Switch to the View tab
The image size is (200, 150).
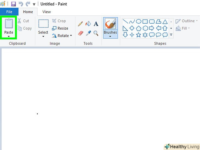[46, 12]
